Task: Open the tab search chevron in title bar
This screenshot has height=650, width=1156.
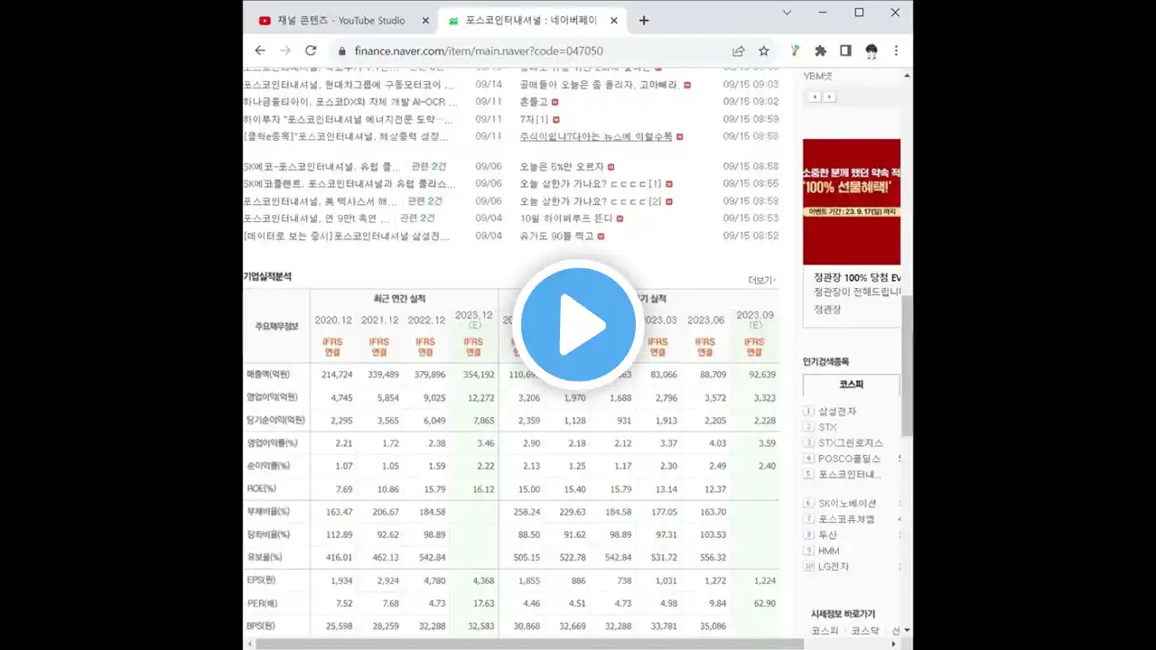Action: (787, 13)
